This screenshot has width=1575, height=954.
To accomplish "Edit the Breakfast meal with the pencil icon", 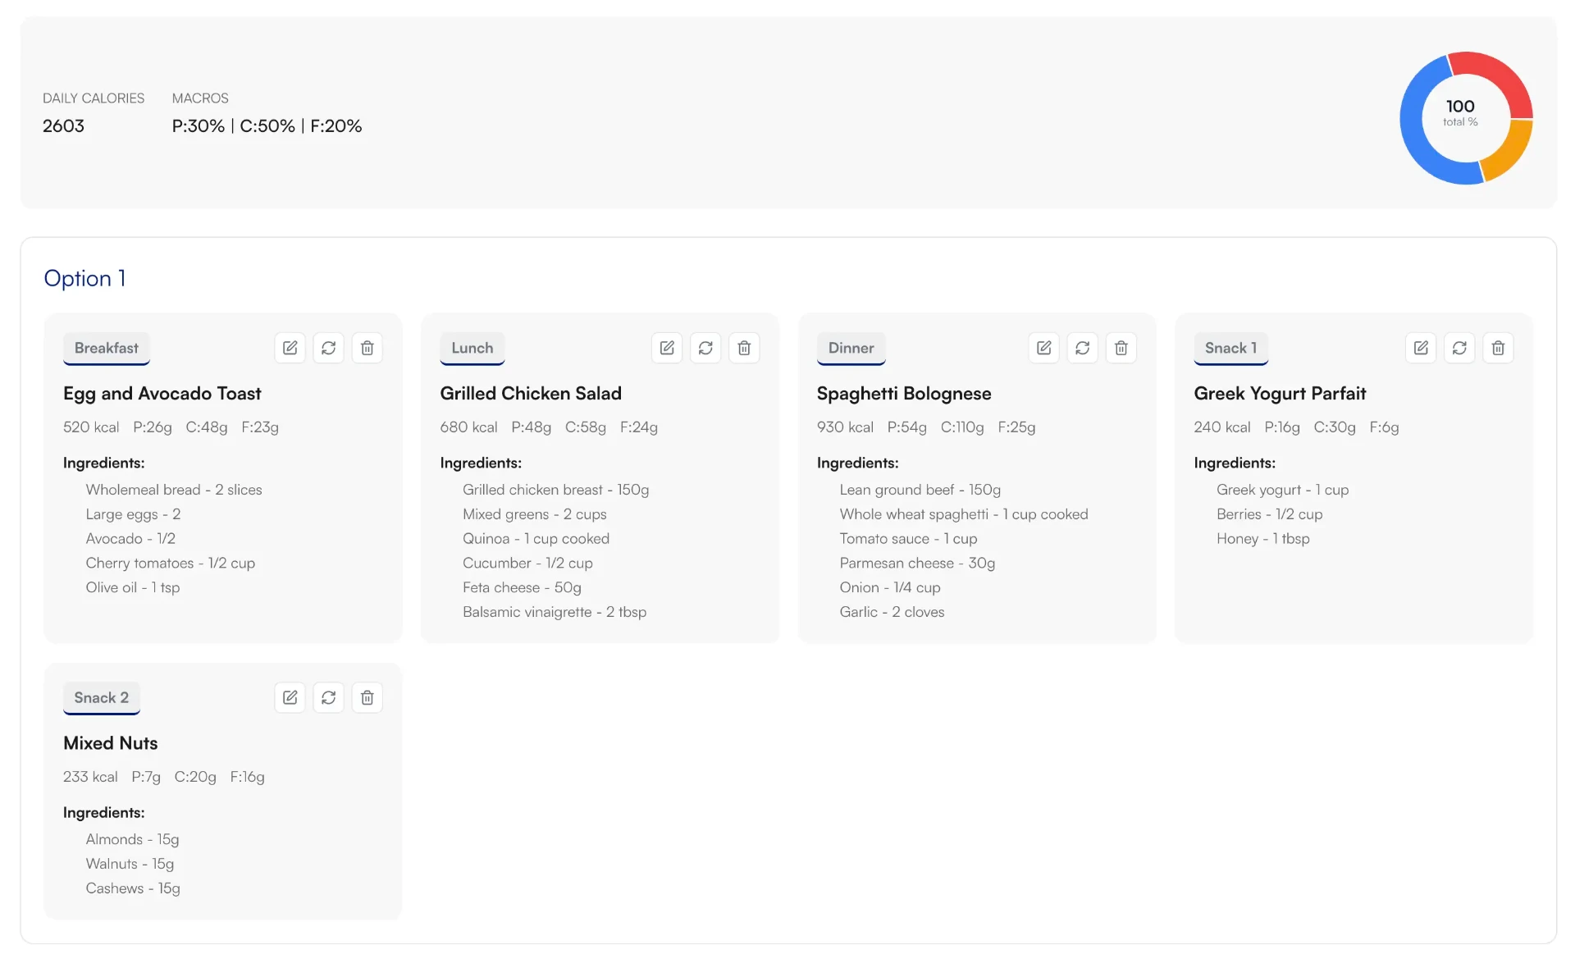I will pos(290,348).
